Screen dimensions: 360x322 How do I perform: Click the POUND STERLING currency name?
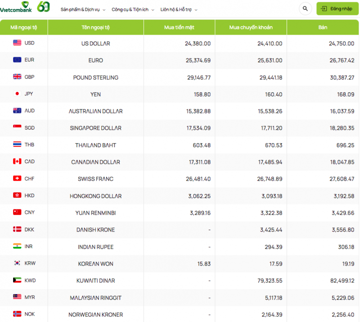pyautogui.click(x=95, y=77)
